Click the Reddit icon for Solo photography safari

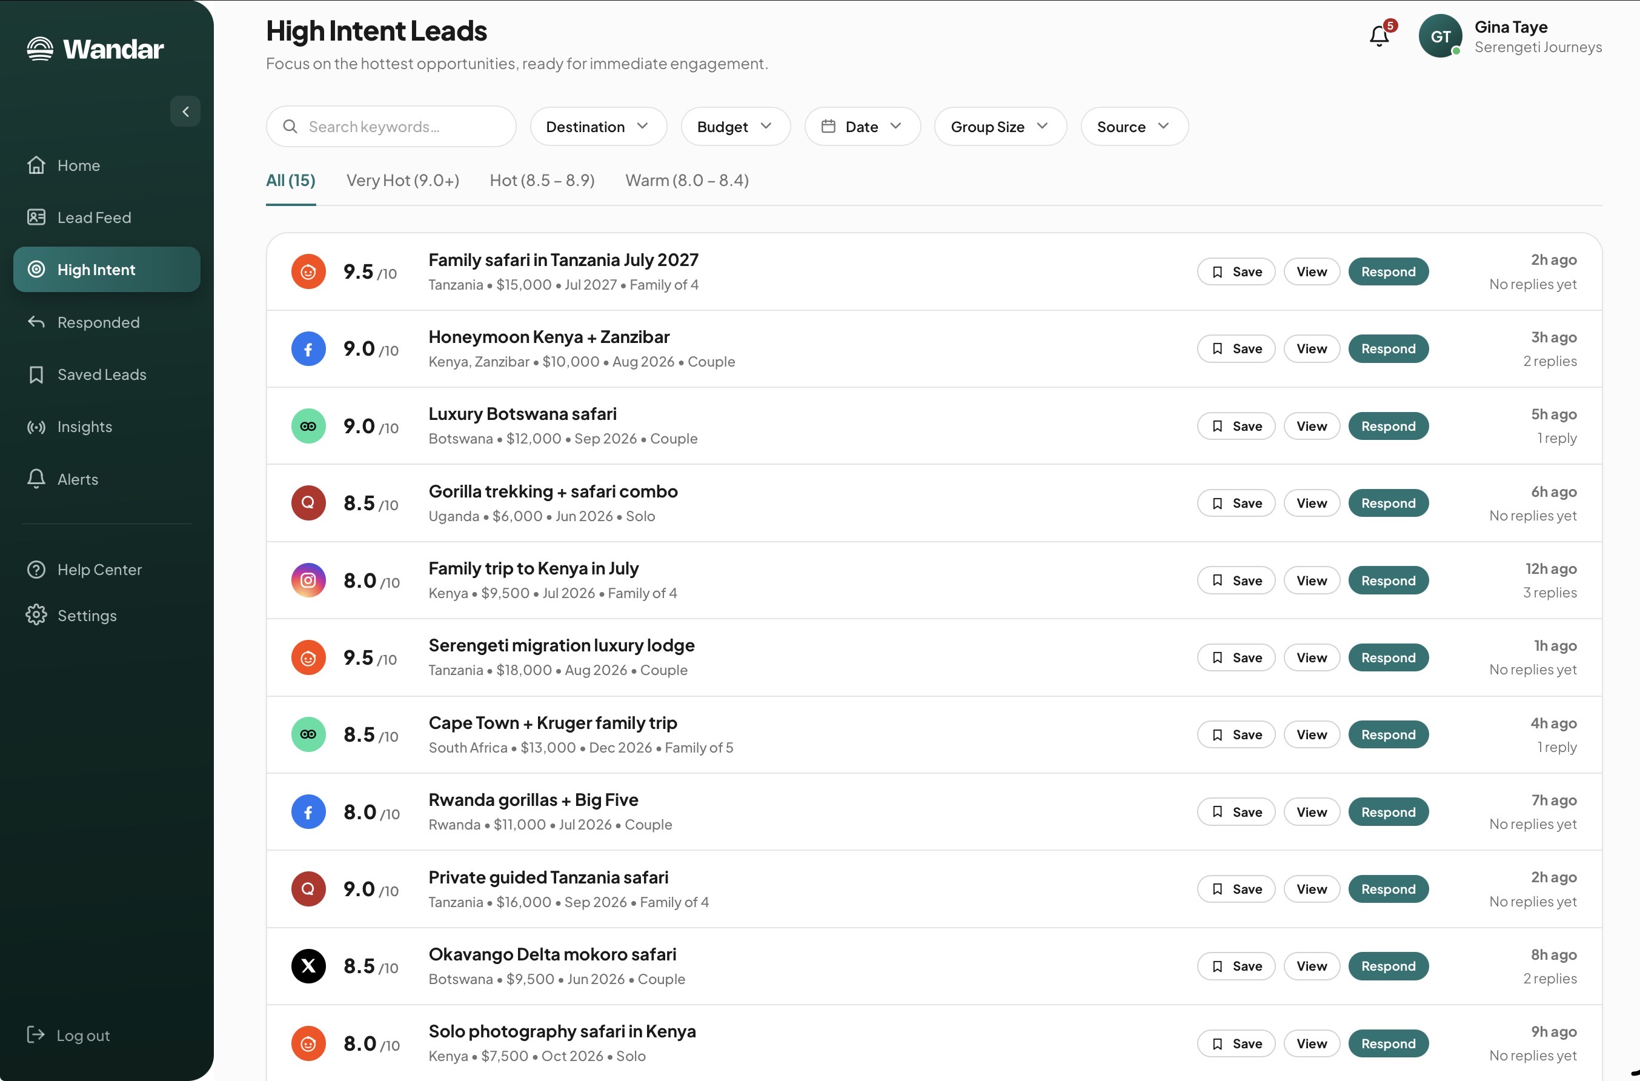(x=308, y=1044)
